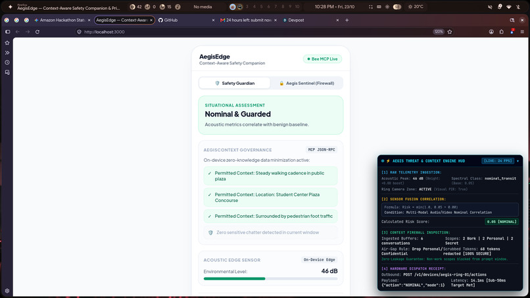Go back with the browser back arrow

[x=18, y=32]
